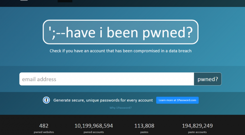Click the 'paste accounts' label
Screen dimensions: 245x135
[x=197, y=132]
